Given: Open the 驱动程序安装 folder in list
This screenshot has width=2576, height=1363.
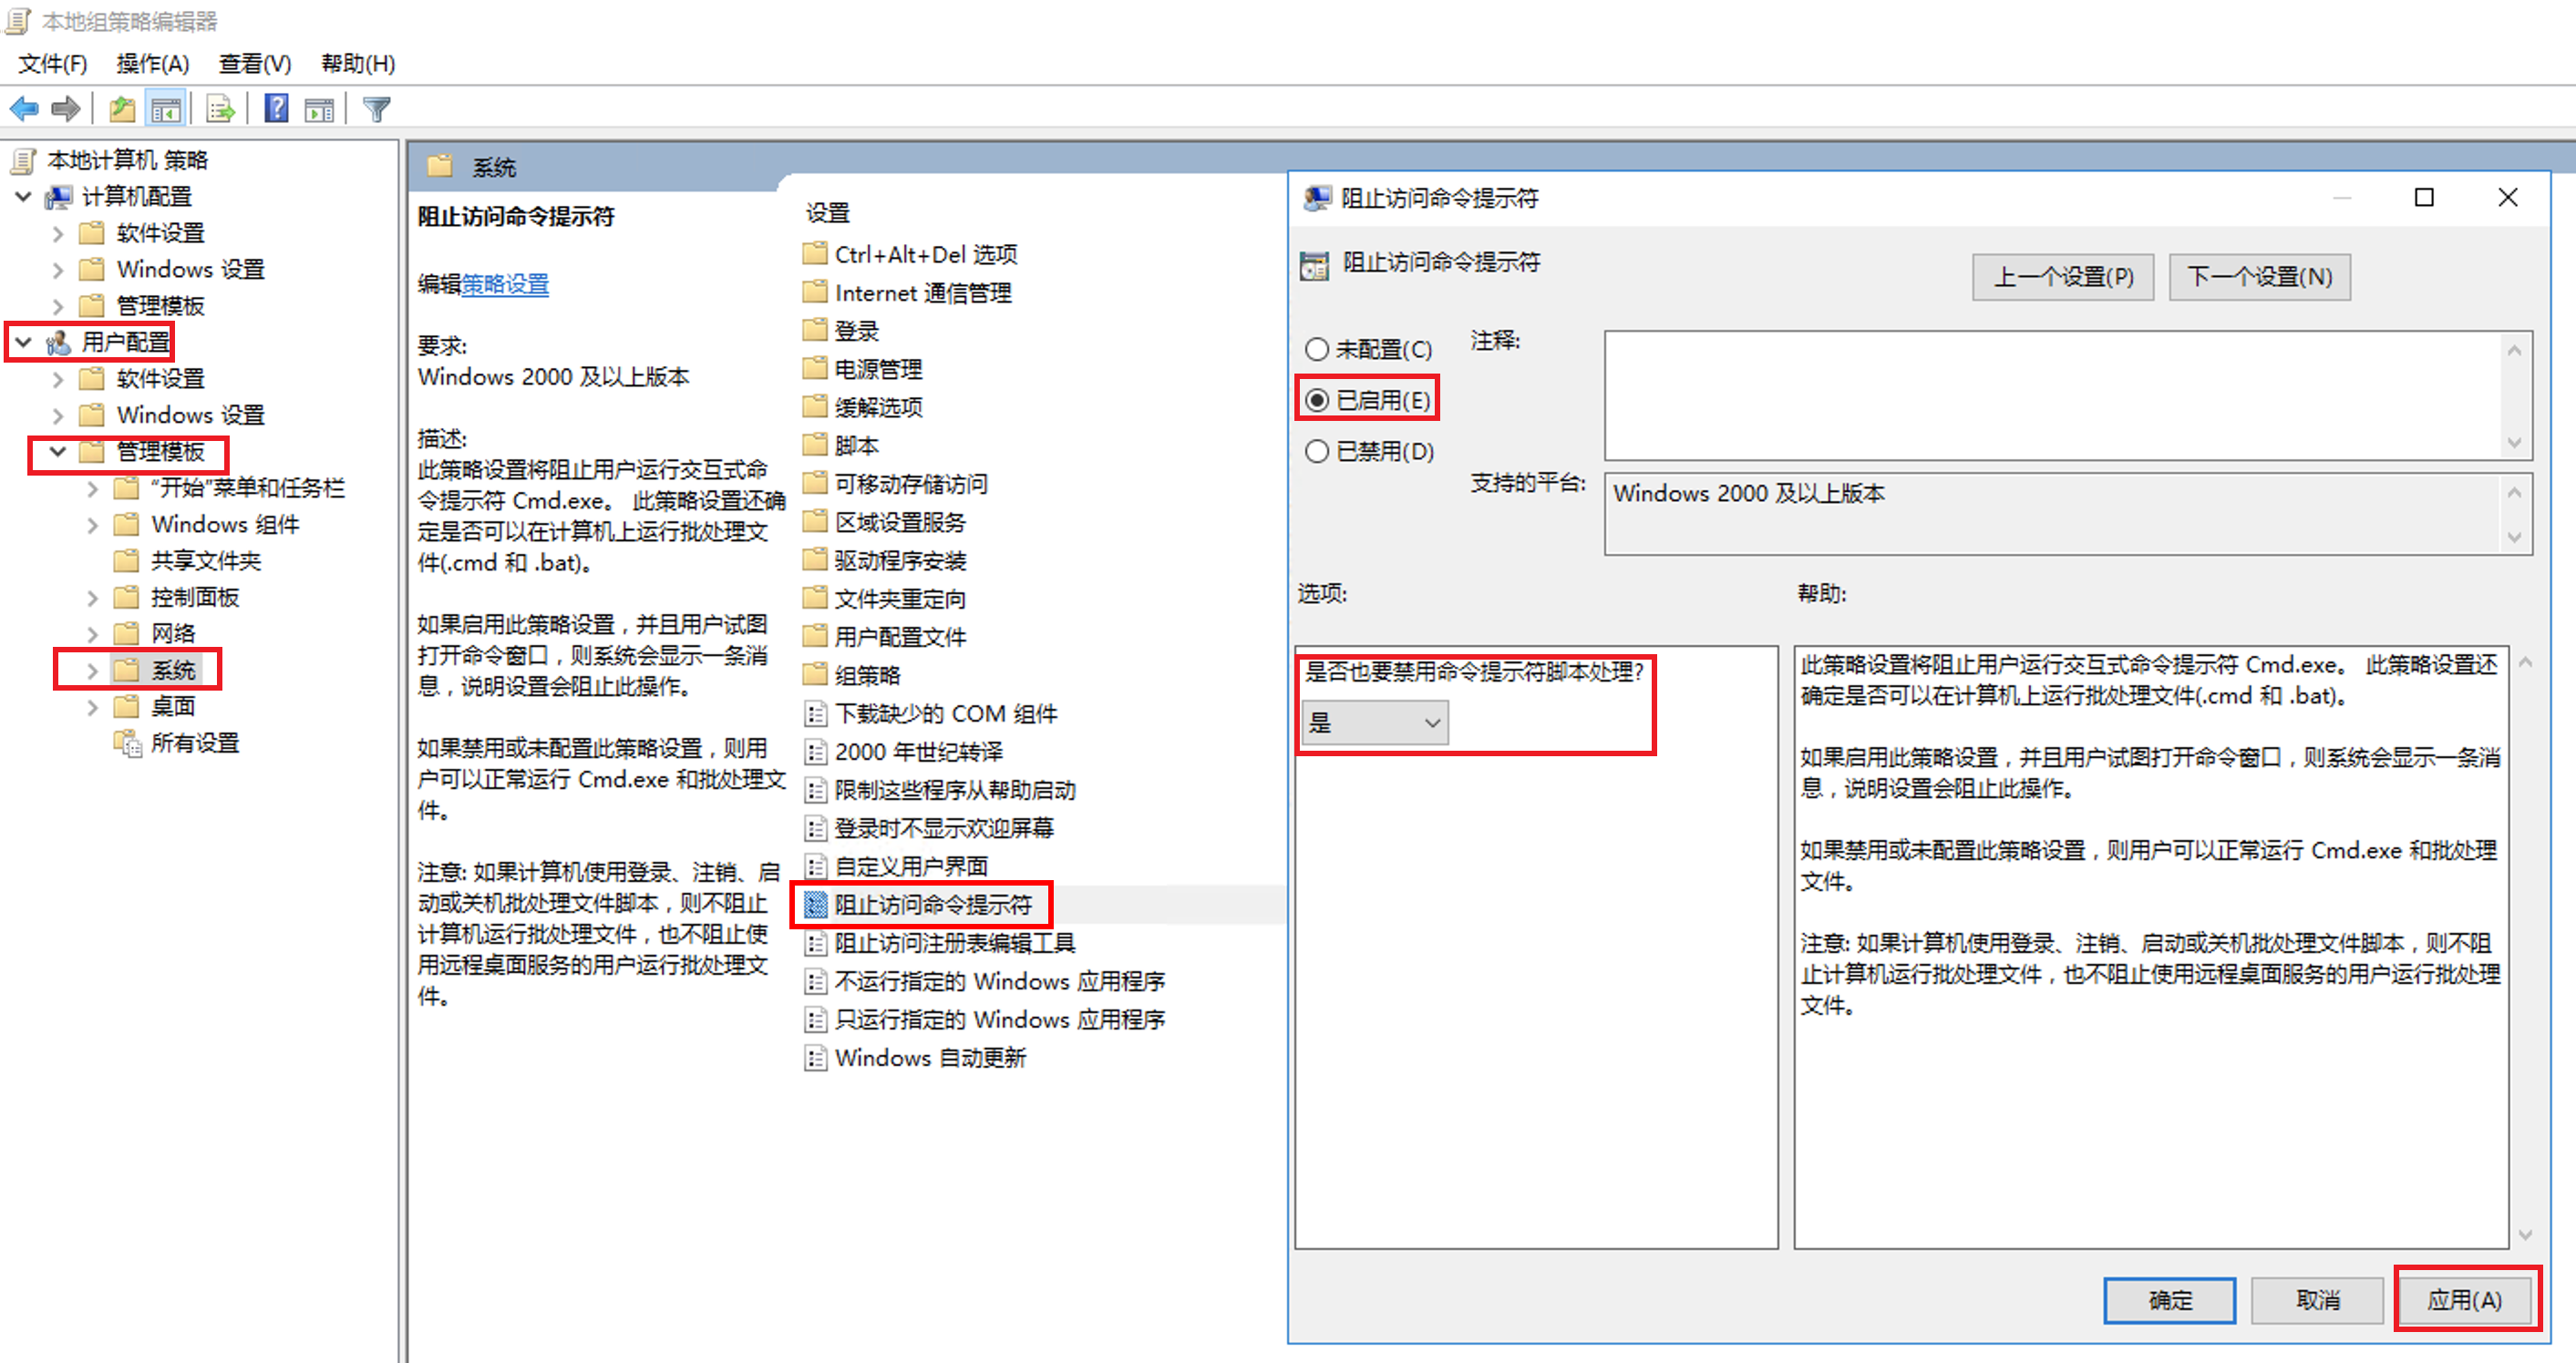Looking at the screenshot, I should pos(900,560).
